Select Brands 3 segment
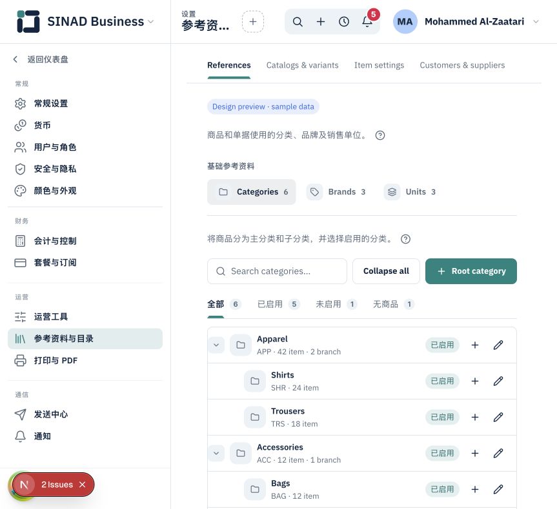Image resolution: width=557 pixels, height=509 pixels. (x=336, y=192)
